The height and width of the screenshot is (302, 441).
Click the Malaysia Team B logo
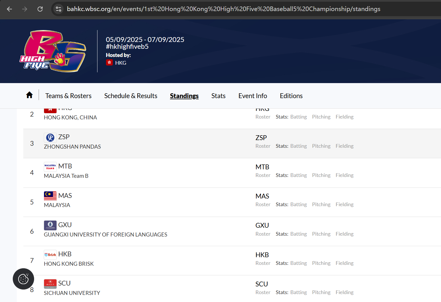coord(50,167)
